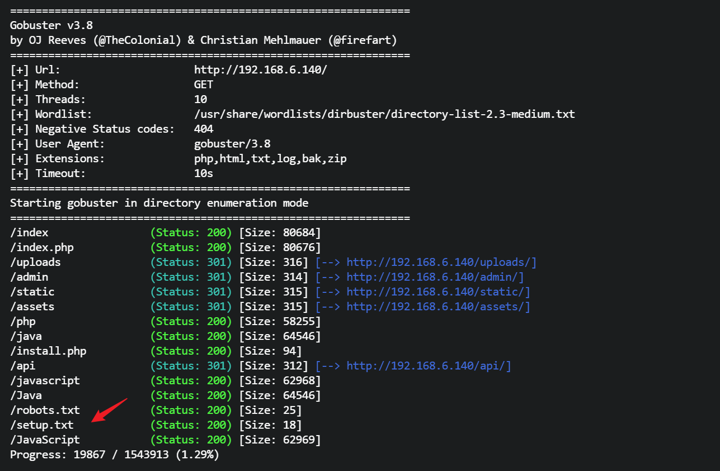Select the Extensions value php,html,txt,log,bak,zip

point(270,159)
